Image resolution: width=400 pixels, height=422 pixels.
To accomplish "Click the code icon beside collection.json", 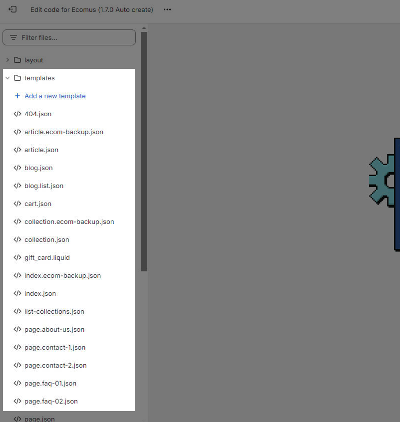I will coord(17,239).
